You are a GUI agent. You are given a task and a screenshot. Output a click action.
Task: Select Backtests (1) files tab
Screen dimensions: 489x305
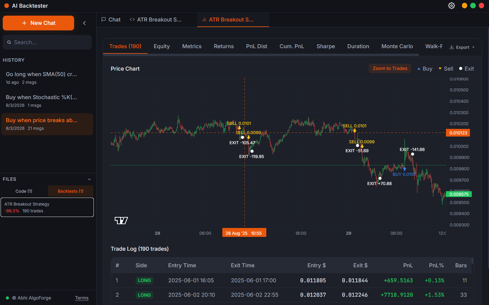point(70,191)
